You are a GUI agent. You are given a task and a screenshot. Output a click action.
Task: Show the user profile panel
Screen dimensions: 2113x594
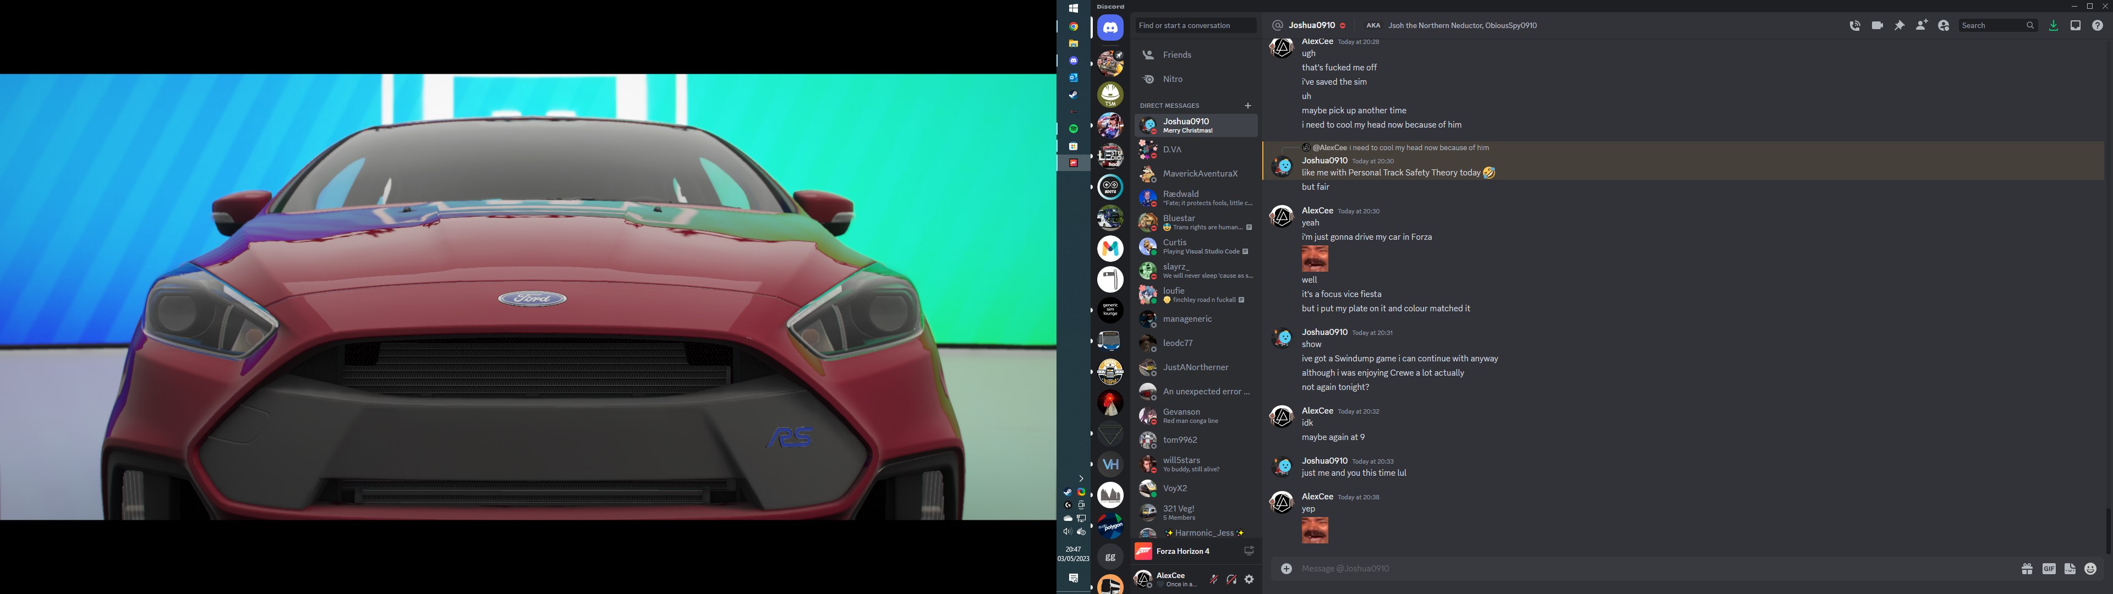point(1943,26)
